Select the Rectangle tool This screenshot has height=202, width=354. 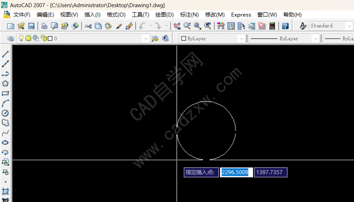[5, 94]
